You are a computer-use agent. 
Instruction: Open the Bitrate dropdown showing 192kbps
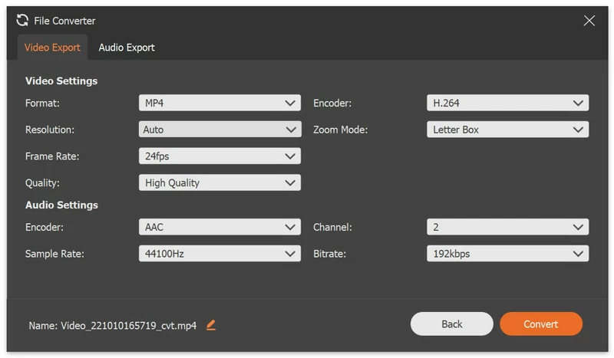click(507, 254)
